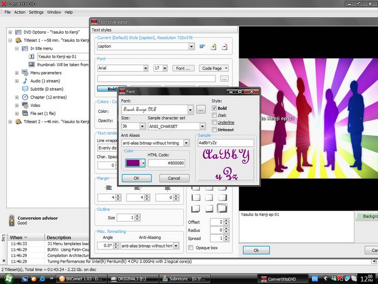The height and width of the screenshot is (284, 378).
Task: Click the right margin alignment icon
Action: click(138, 188)
